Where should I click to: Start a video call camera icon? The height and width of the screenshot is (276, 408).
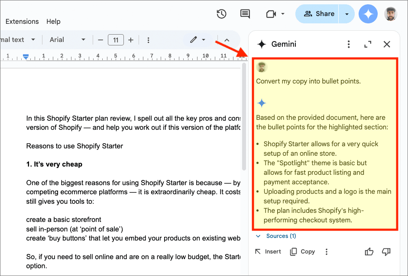click(x=271, y=14)
